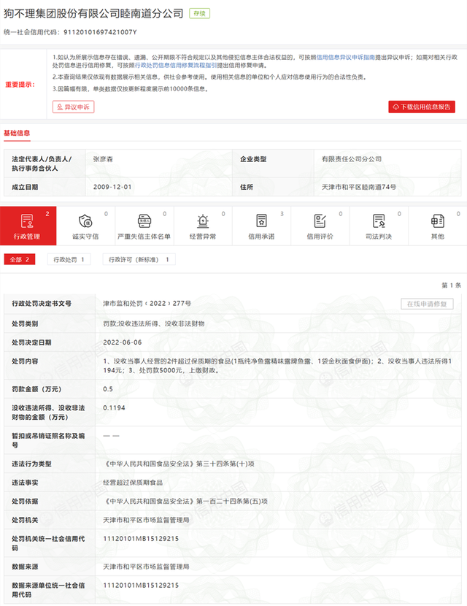Screen dimensions: 467x606
Task: Click the 存续 status badge
Action: pyautogui.click(x=199, y=13)
